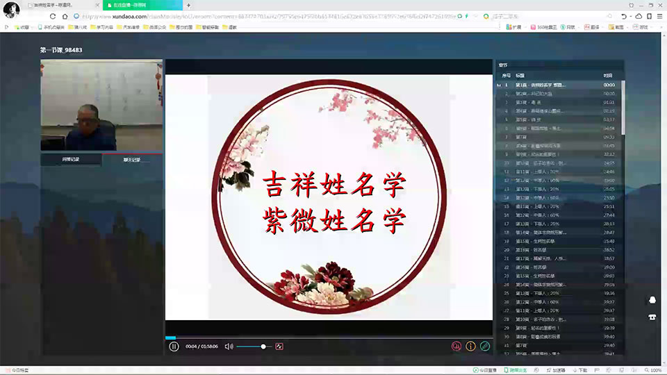Screen dimensions: 667x375
Task: Open the 智能环境 bookmark folder
Action: click(x=207, y=27)
